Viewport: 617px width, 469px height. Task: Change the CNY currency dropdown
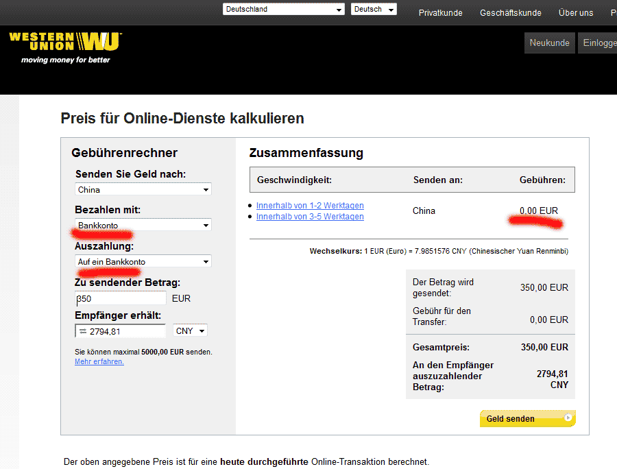191,331
